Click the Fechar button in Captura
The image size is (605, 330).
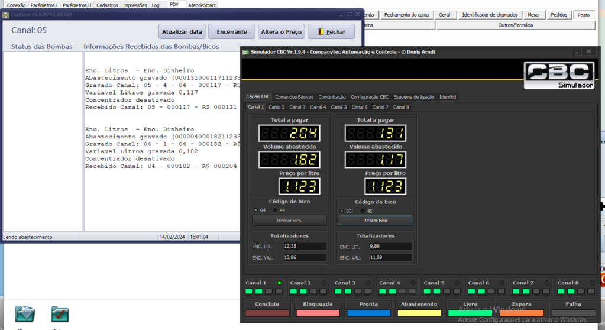pyautogui.click(x=331, y=32)
